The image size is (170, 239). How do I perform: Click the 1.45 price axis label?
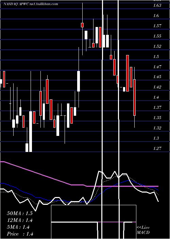(157, 77)
